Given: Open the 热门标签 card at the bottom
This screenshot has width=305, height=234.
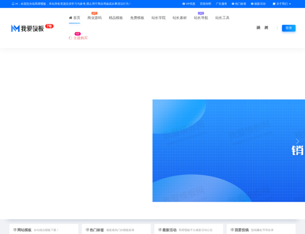Looking at the screenshot, I should click(x=116, y=229).
